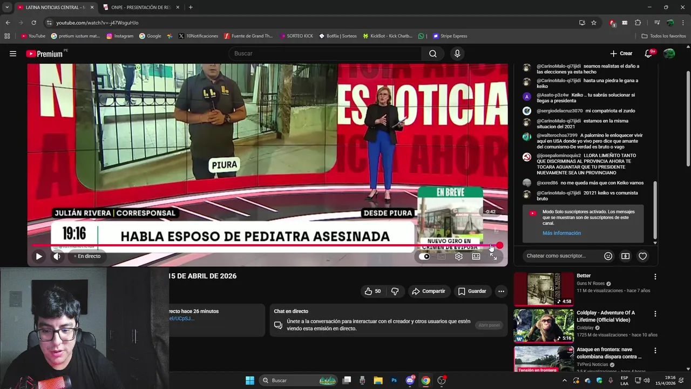Enter fullscreen video mode
This screenshot has width=691, height=389.
click(x=493, y=257)
